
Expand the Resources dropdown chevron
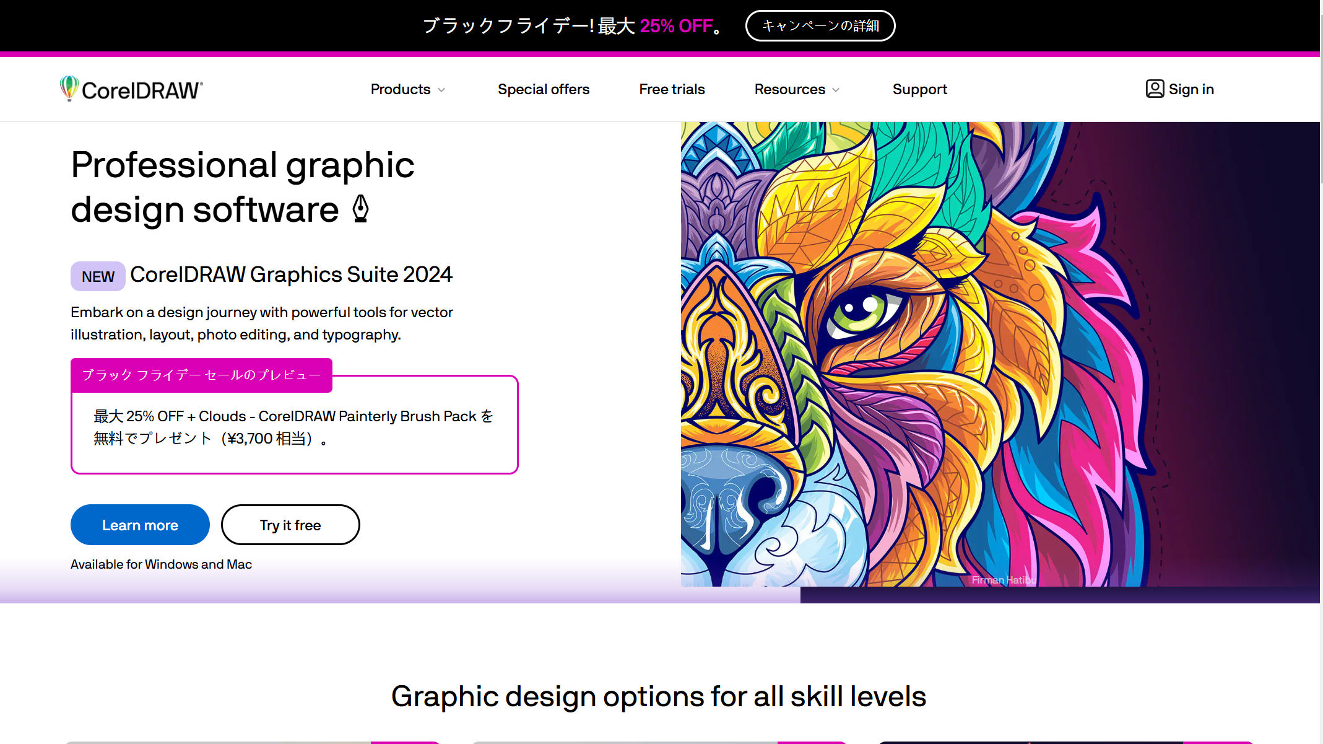(x=836, y=90)
